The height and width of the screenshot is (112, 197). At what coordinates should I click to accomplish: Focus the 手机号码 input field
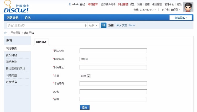[113, 83]
